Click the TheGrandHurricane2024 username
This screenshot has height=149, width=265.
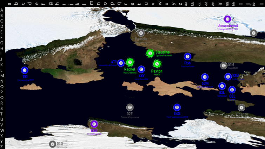(x=177, y=117)
